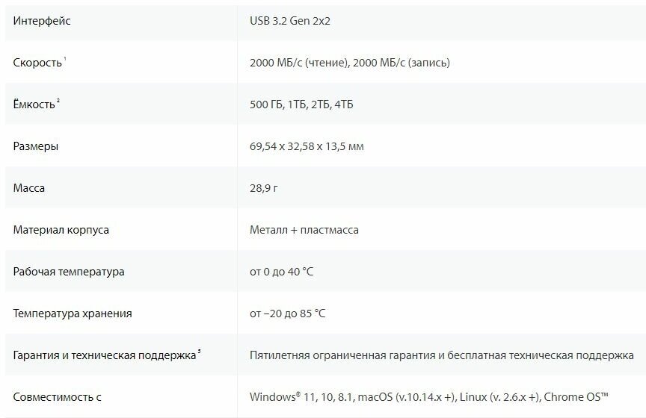Select the 500 ГБ, 1ТБ, 2ТБ, 4ТБ capacity text
The height and width of the screenshot is (418, 646).
click(x=301, y=104)
